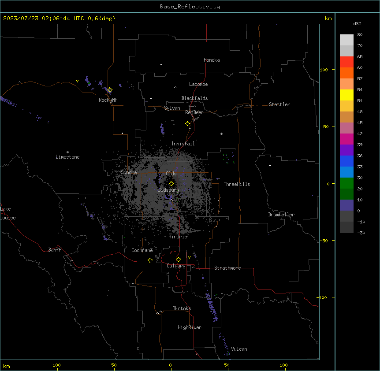
Task: Click the 0.6(deg) elevation angle label
Action: click(x=101, y=19)
